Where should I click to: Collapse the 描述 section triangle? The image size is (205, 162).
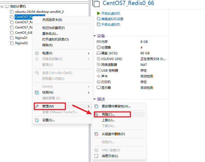click(x=95, y=99)
